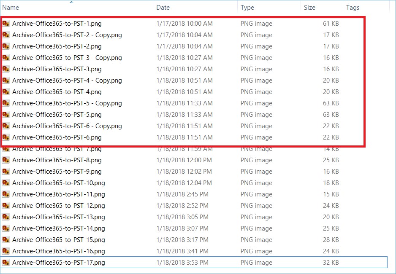This screenshot has width=396, height=274.
Task: Click the PNG icon next to Archive-Office365-to-PST-17.png
Action: point(6,262)
